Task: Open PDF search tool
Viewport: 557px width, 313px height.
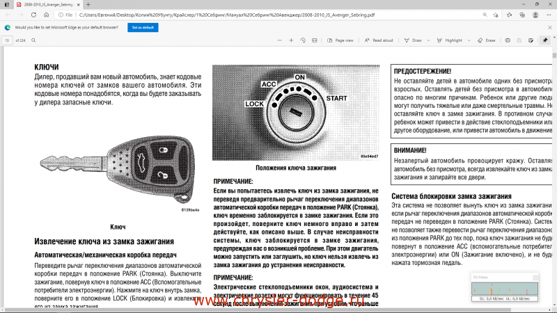Action: 33,40
